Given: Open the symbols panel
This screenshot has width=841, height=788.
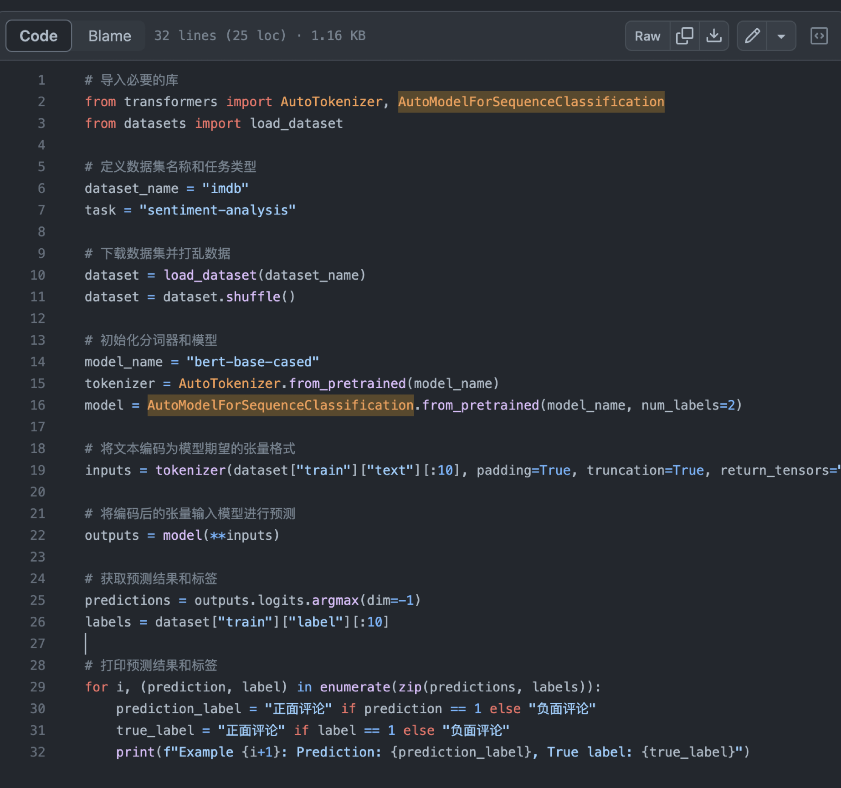Looking at the screenshot, I should tap(819, 36).
